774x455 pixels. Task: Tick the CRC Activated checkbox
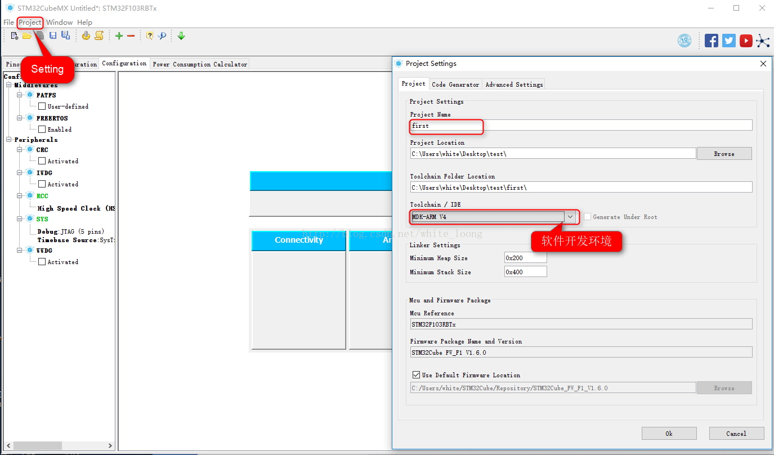pyautogui.click(x=42, y=160)
